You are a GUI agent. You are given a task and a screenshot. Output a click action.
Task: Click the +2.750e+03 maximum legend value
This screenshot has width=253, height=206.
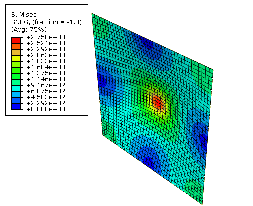46,37
